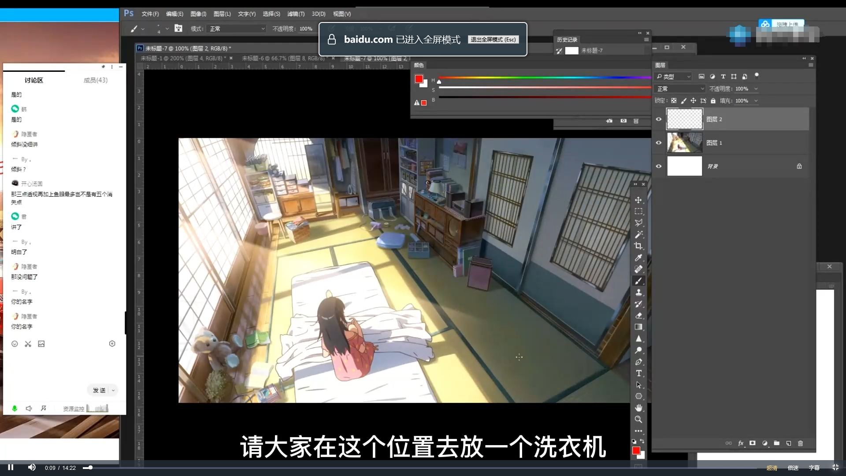Click 退出全屏模式 (Esc) button
This screenshot has height=476, width=846.
click(x=493, y=40)
